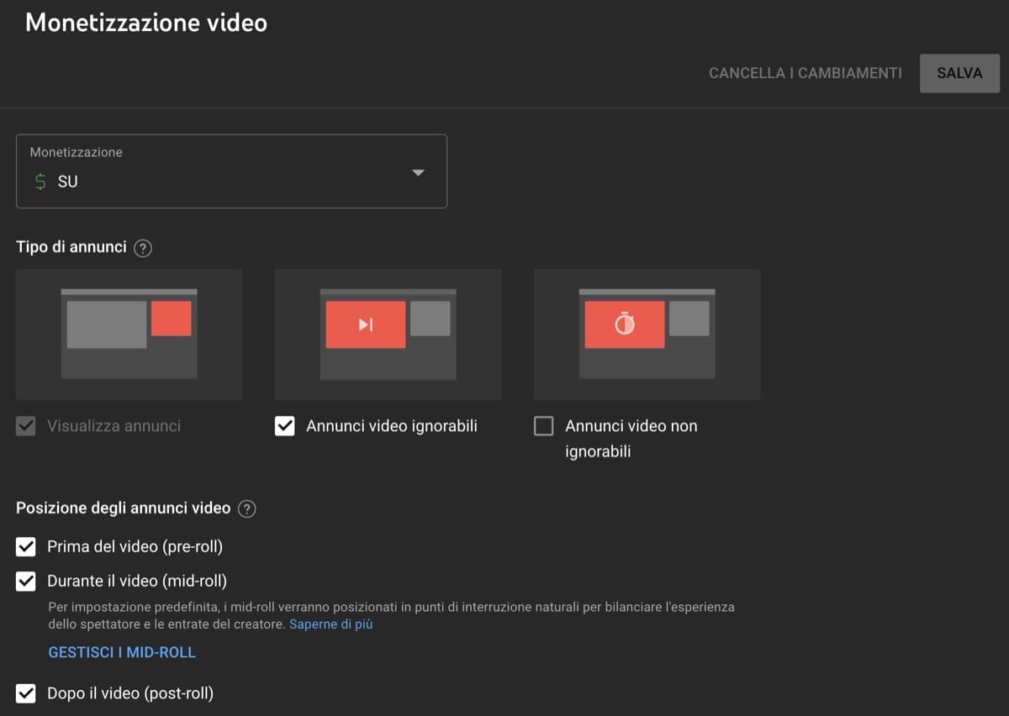Select the display ads preview thumbnail
The height and width of the screenshot is (716, 1009).
click(x=129, y=334)
